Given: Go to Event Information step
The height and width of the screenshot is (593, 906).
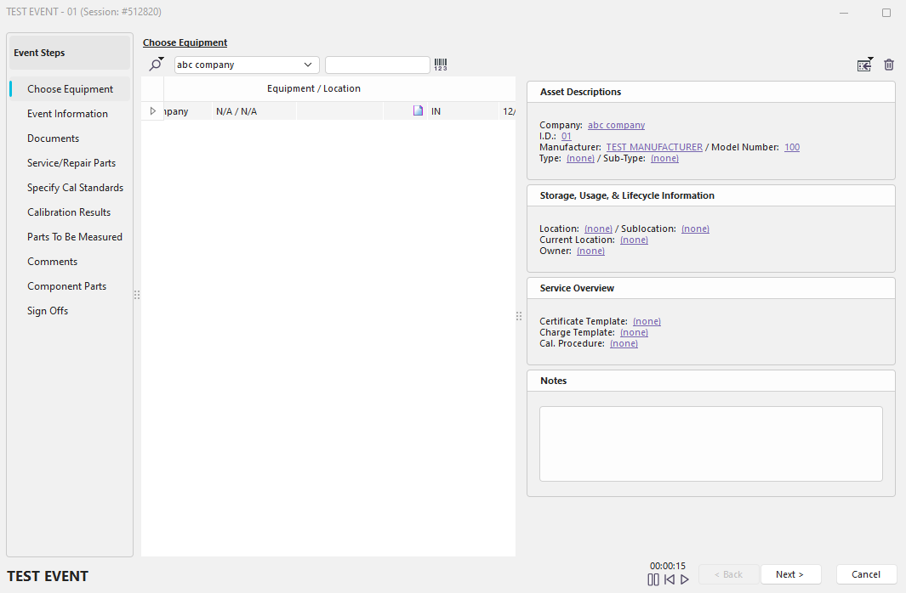Looking at the screenshot, I should tap(67, 114).
